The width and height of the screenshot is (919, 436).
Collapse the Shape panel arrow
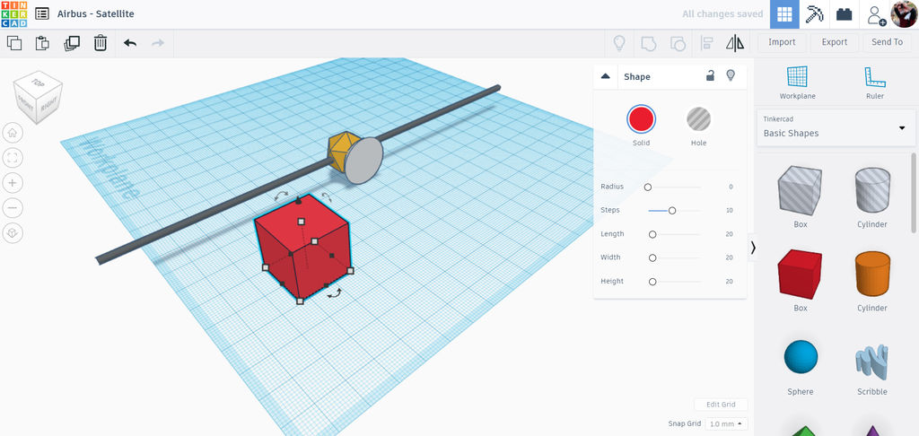coord(606,76)
